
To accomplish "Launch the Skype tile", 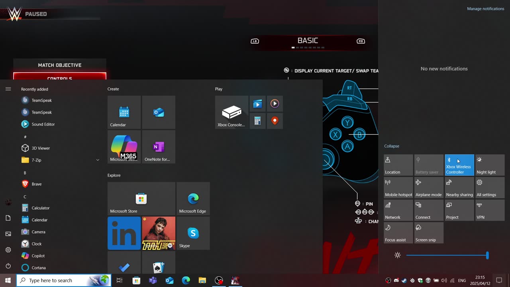I will coord(193,233).
